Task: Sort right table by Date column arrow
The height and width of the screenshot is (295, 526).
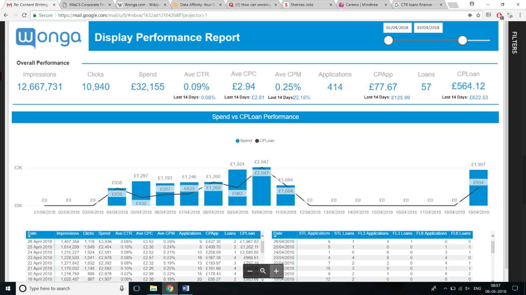Action: point(275,237)
